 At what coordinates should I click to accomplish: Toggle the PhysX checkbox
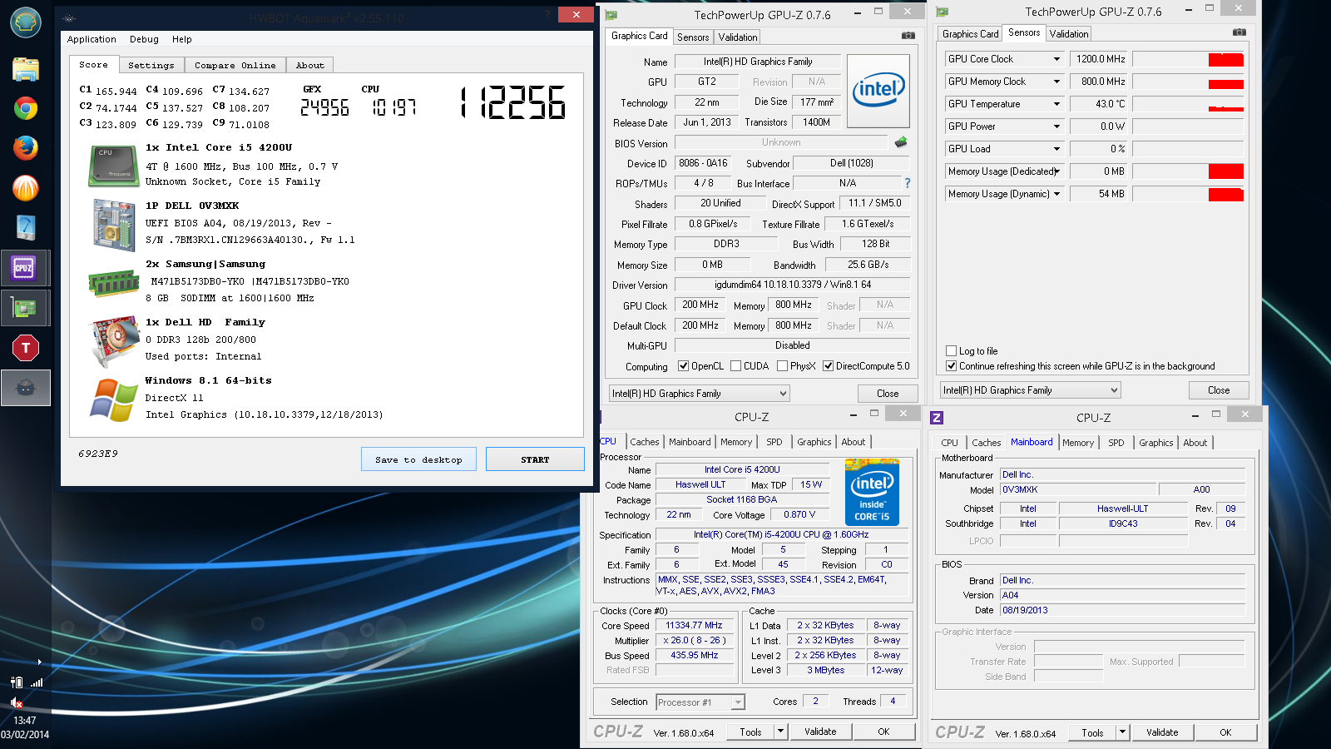(782, 365)
